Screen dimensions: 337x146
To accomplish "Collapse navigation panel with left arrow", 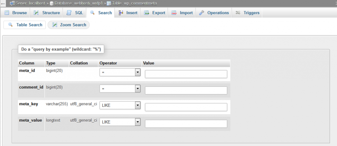I will 3,3.
